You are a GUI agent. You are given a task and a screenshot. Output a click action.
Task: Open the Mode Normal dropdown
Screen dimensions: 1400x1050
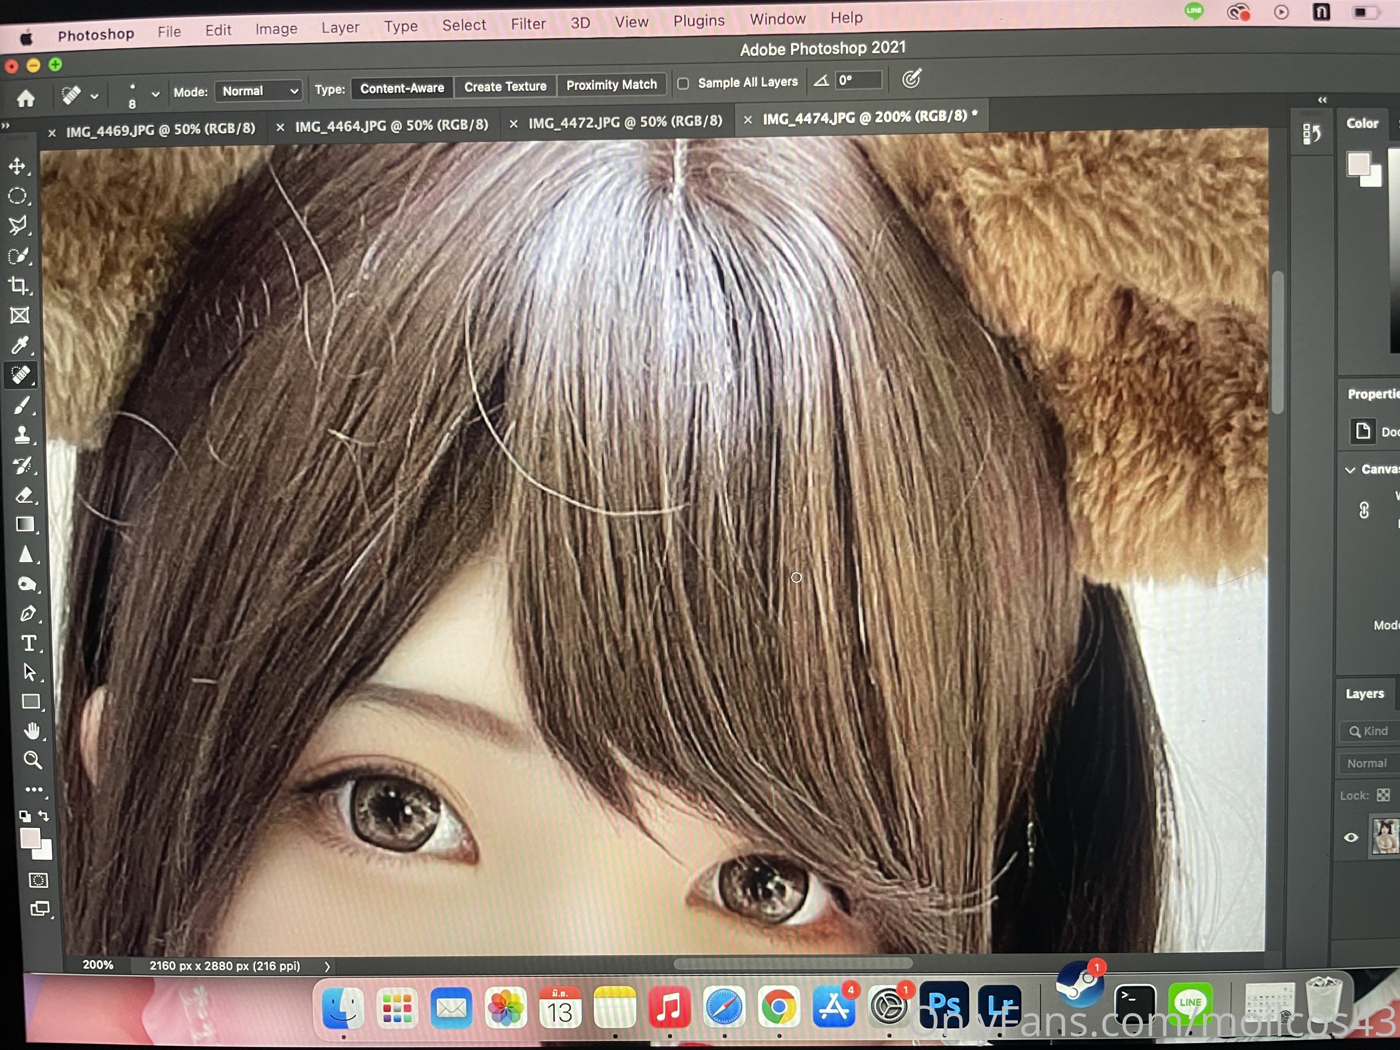[258, 91]
